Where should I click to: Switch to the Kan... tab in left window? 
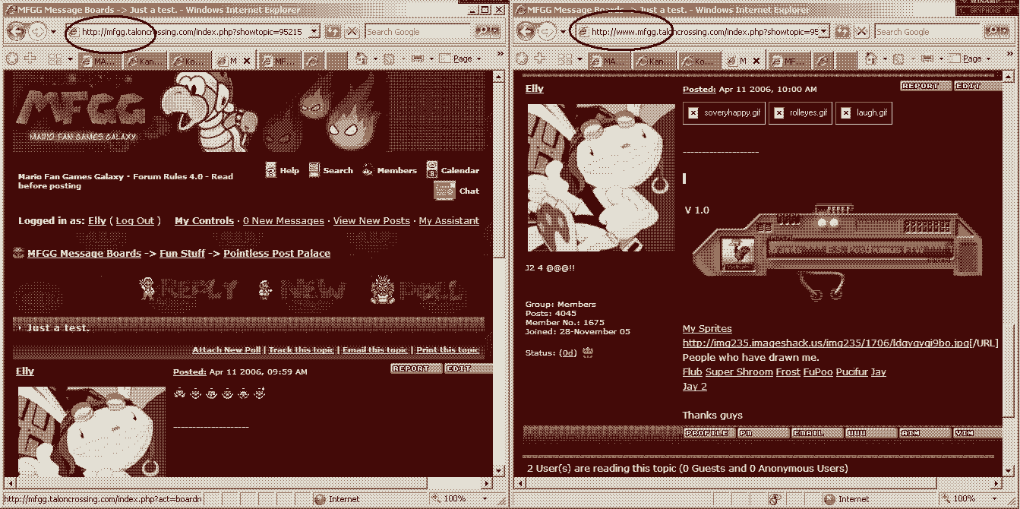(147, 60)
